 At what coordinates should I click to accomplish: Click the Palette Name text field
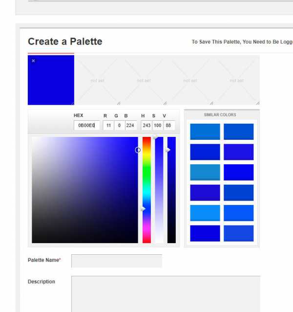(x=117, y=261)
